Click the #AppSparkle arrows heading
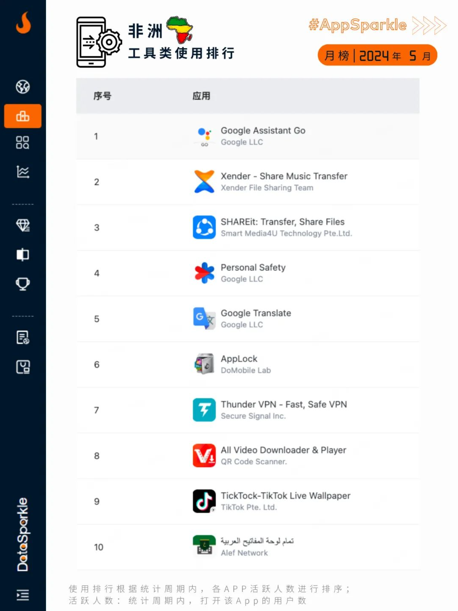 [377, 26]
